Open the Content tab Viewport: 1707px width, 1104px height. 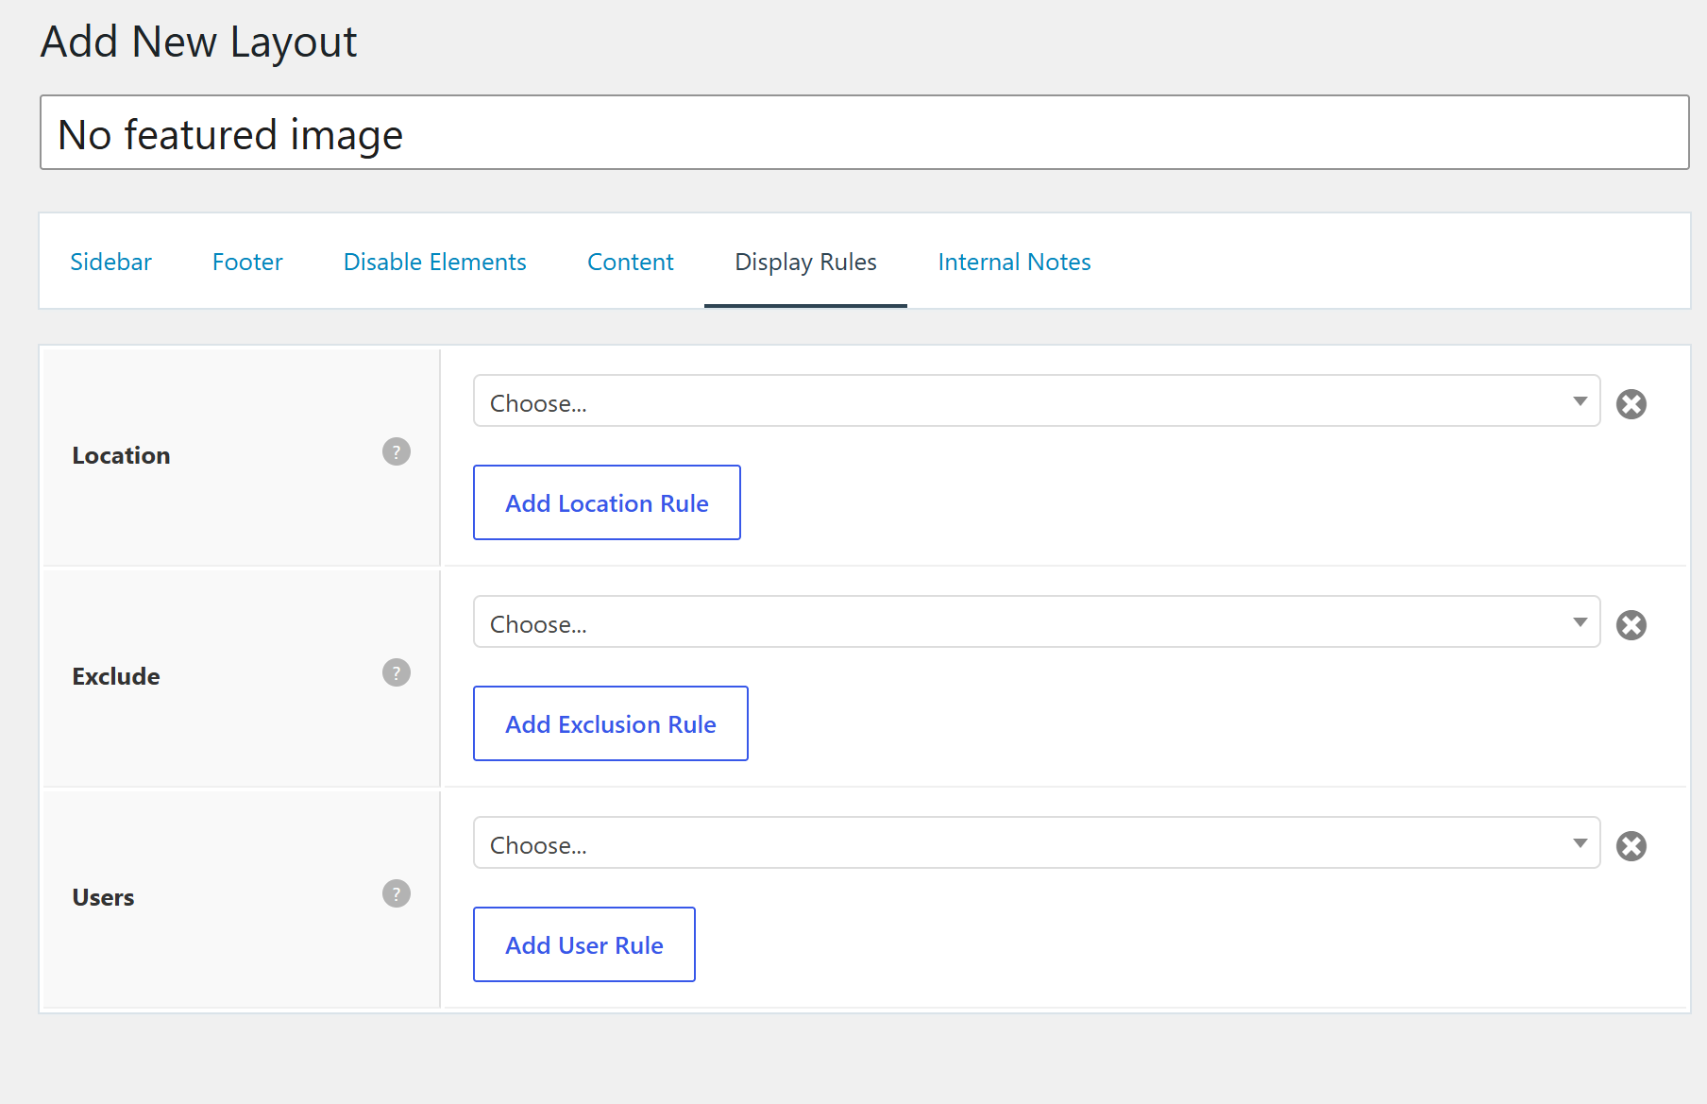click(631, 263)
